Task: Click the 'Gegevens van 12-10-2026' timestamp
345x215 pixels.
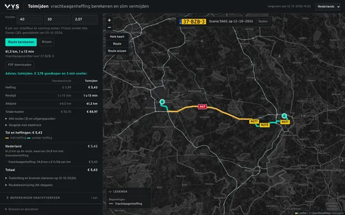Action: point(289,6)
